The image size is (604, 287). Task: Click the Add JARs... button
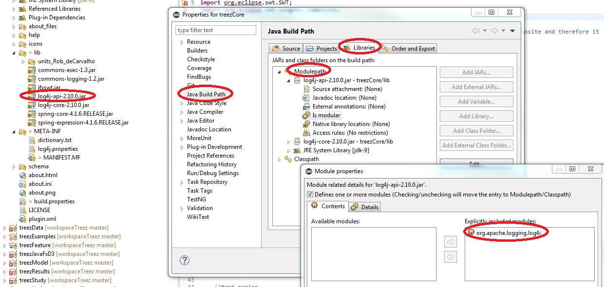click(476, 72)
